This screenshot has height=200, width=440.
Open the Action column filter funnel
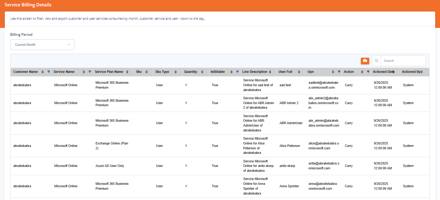point(368,72)
